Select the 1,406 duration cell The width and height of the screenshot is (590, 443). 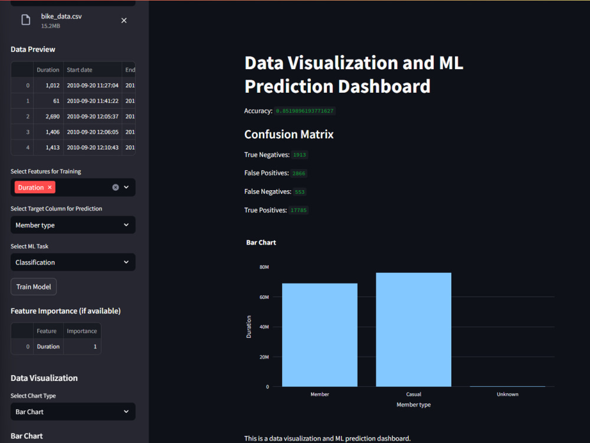[48, 132]
